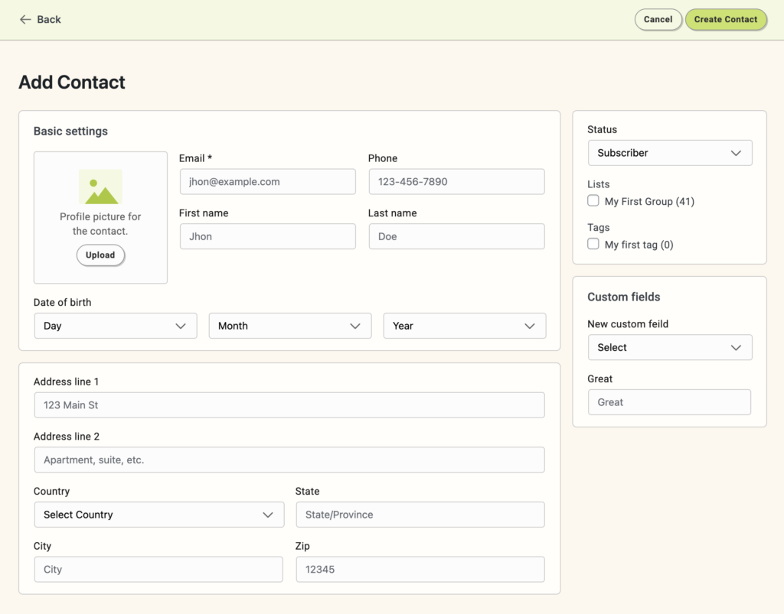Open the Month dropdown
The height and width of the screenshot is (614, 784).
pyautogui.click(x=289, y=325)
